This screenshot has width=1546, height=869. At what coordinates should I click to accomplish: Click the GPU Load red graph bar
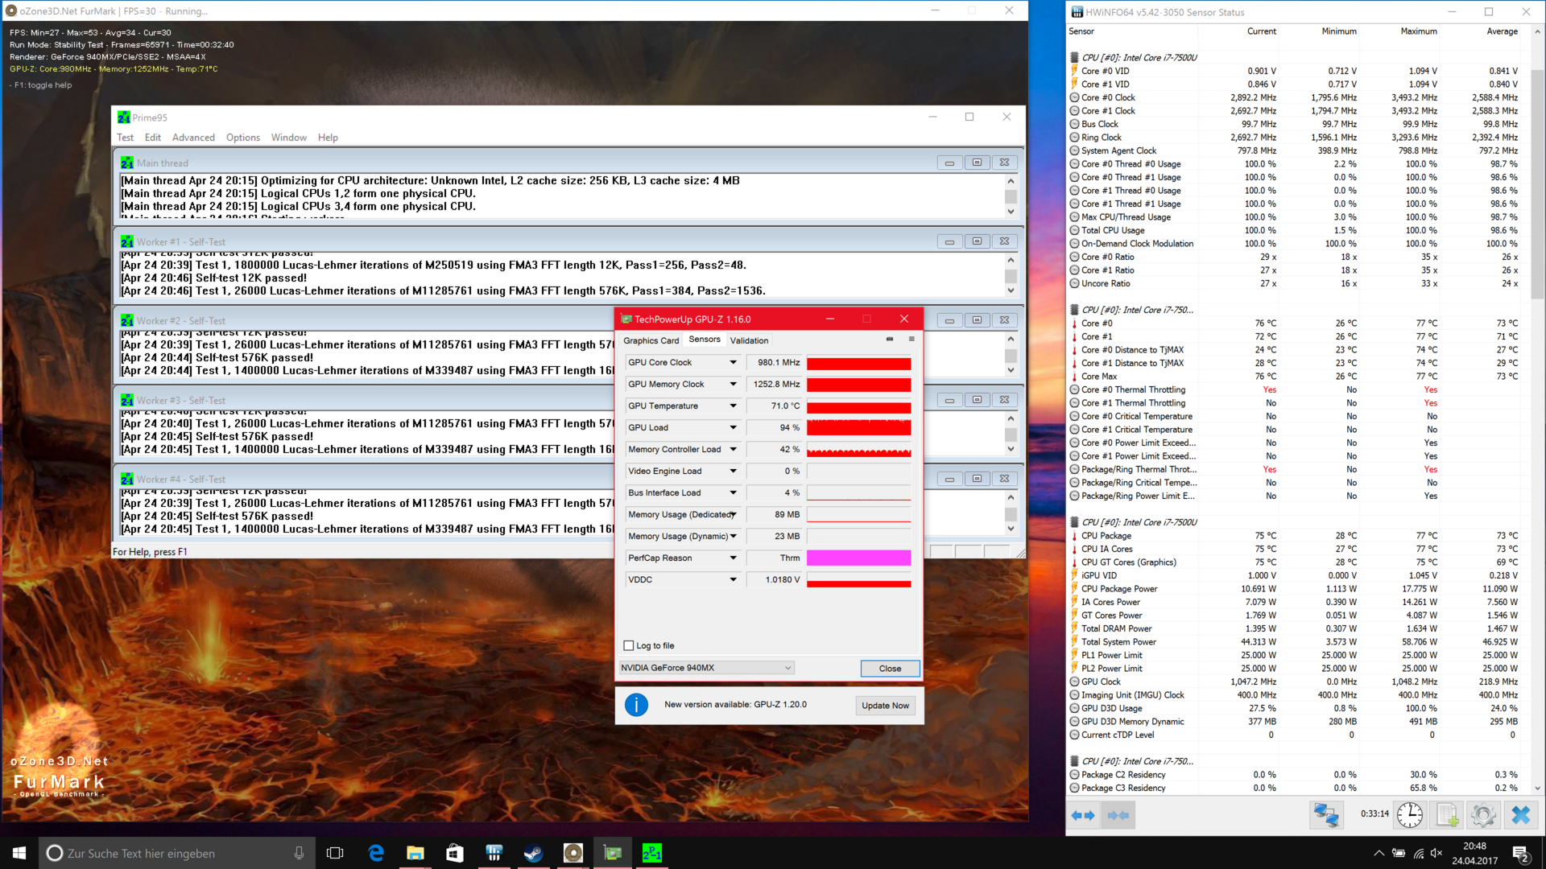pyautogui.click(x=858, y=428)
